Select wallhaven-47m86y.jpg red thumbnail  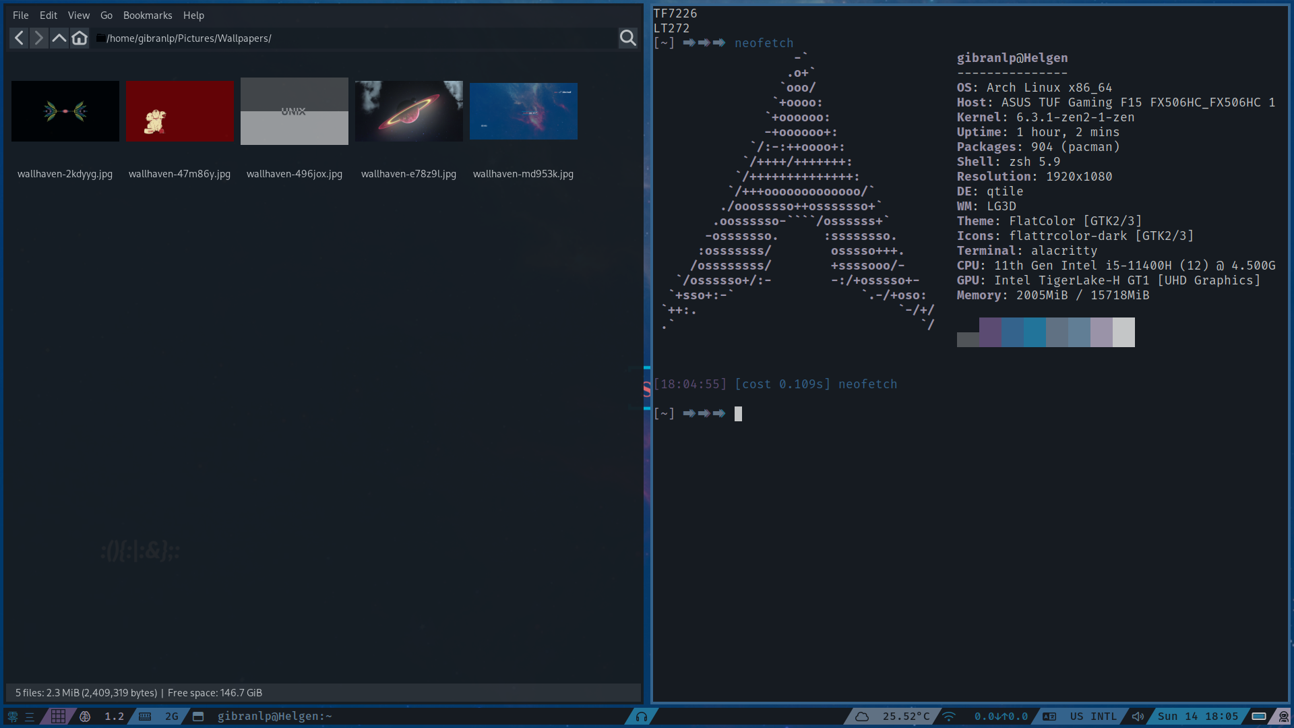[180, 111]
